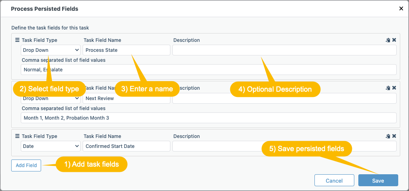Click paste icon in Confirmed Start Date row
The width and height of the screenshot is (409, 191).
(388, 136)
